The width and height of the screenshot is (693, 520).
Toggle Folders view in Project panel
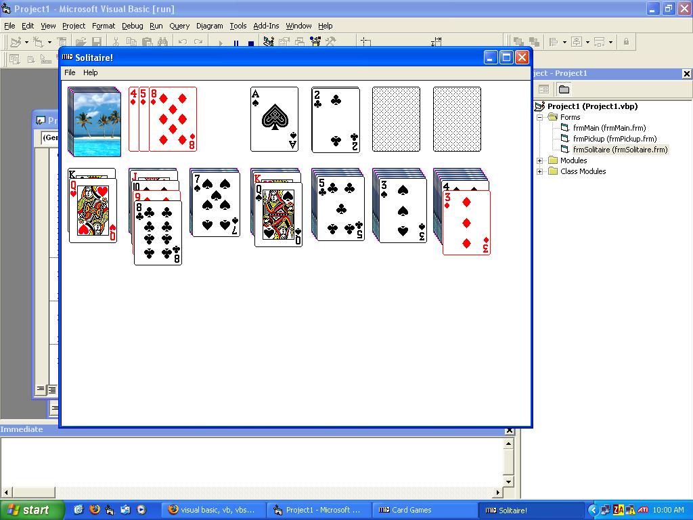coord(564,89)
